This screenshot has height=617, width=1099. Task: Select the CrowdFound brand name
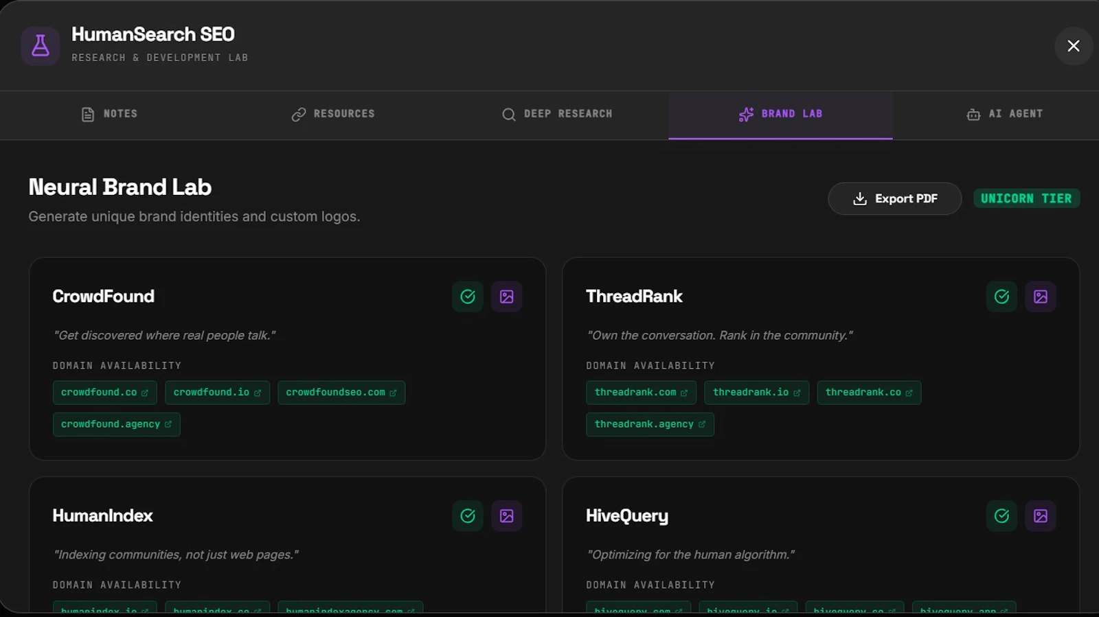point(104,296)
